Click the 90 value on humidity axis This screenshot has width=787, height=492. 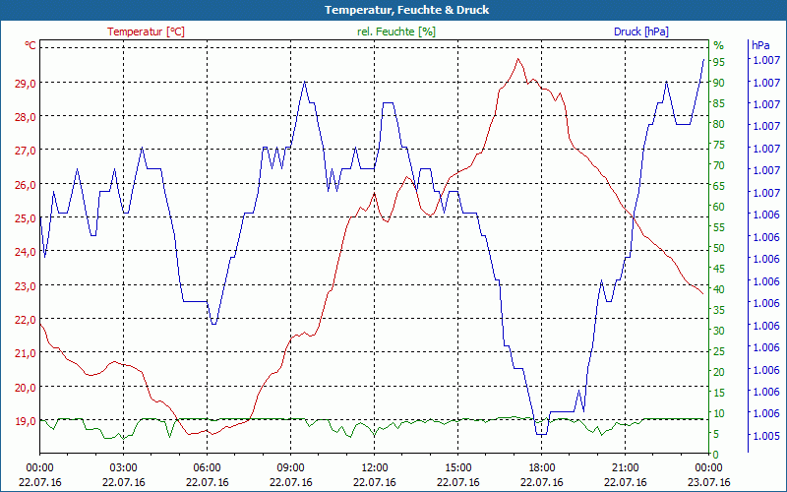point(719,83)
